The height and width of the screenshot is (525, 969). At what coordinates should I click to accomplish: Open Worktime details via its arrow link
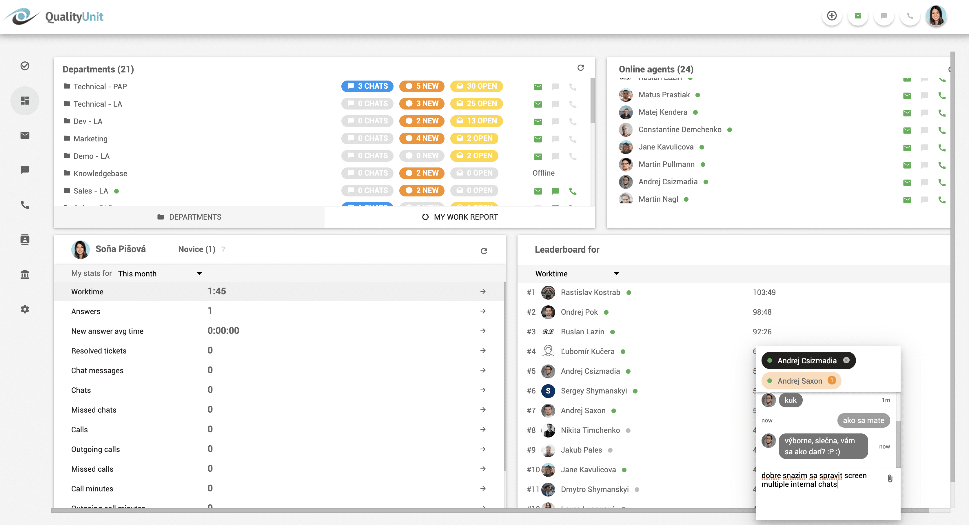483,291
